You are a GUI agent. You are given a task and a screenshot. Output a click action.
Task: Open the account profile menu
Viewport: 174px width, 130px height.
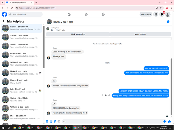click(x=168, y=14)
